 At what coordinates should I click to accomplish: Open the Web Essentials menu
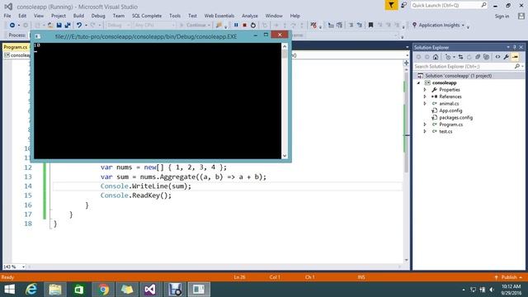click(x=219, y=16)
